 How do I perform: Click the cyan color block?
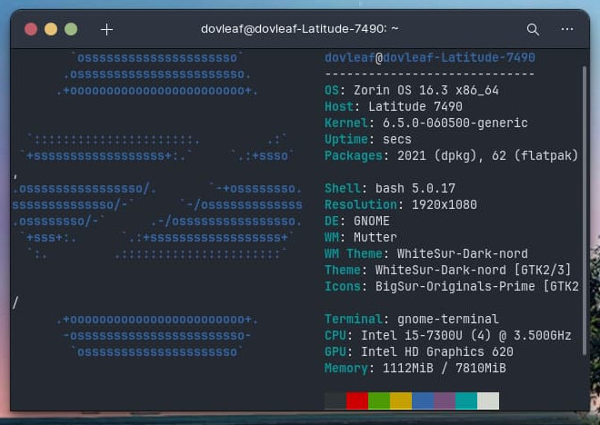coord(466,400)
